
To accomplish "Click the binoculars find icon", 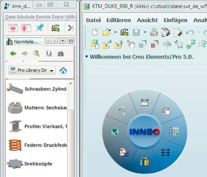I will (x=61, y=54).
